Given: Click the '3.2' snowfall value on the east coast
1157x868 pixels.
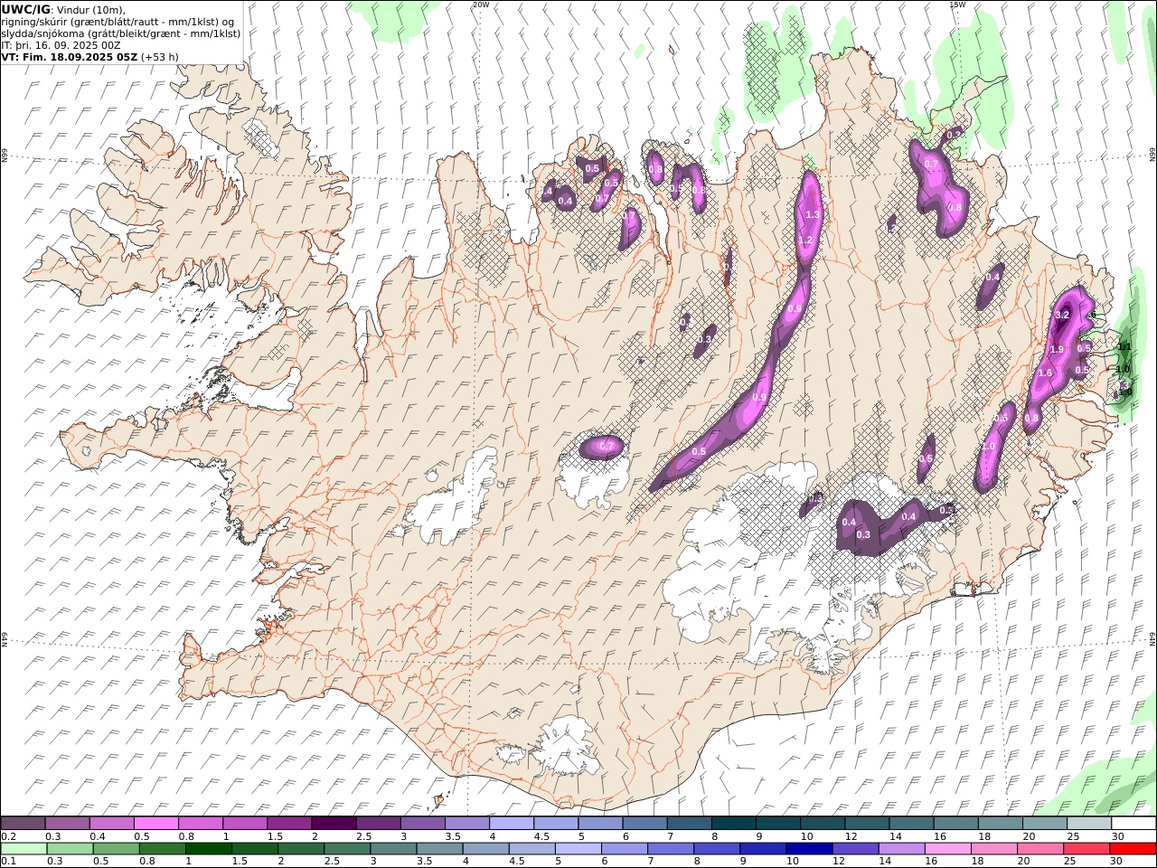Looking at the screenshot, I should [1062, 315].
